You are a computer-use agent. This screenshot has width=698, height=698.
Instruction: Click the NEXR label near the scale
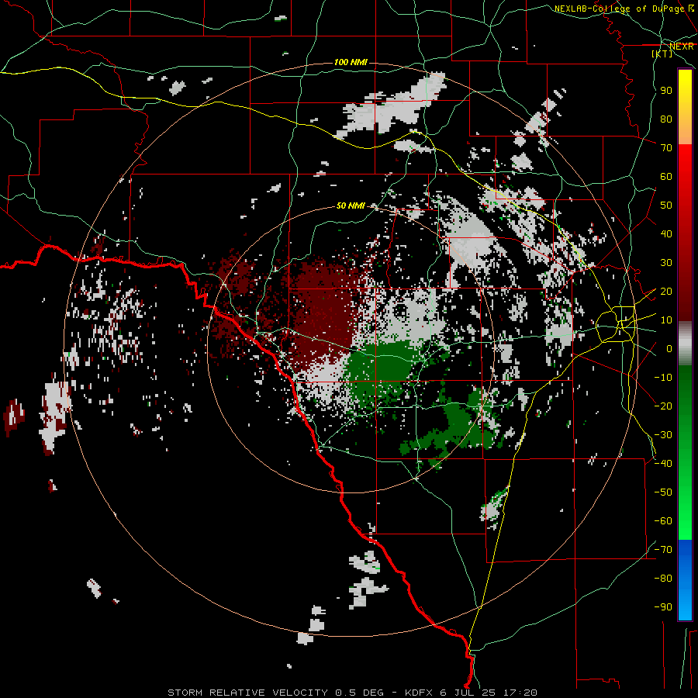point(682,47)
